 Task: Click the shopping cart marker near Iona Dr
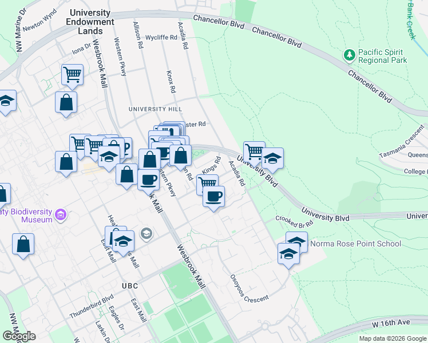click(x=72, y=74)
